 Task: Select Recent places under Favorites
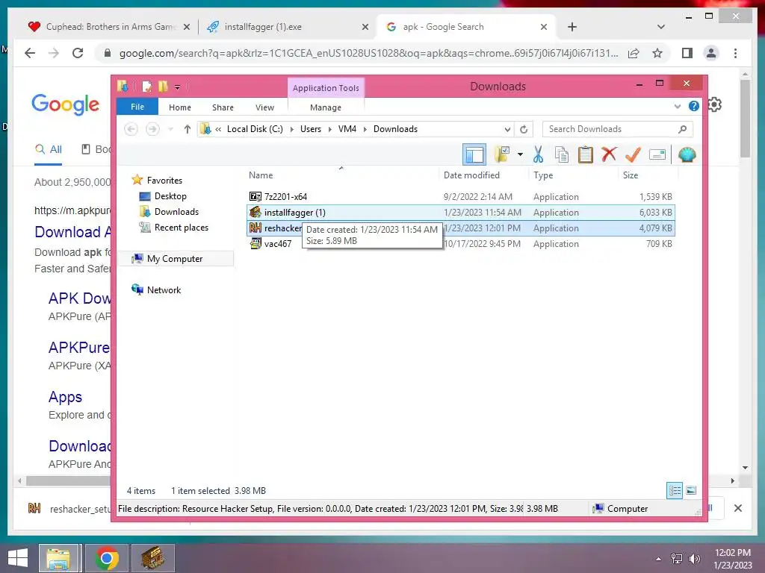(181, 227)
